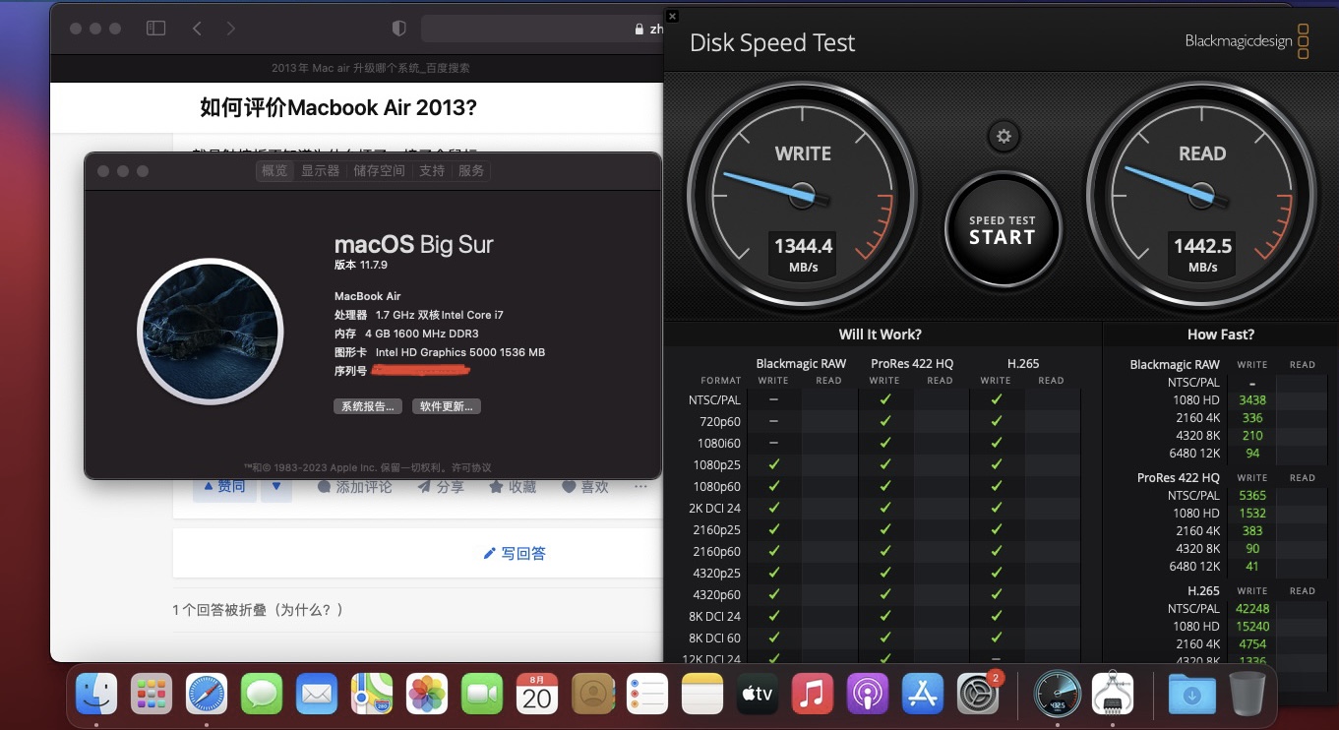Image resolution: width=1339 pixels, height=730 pixels.
Task: Click the question title 如何评价Macbook Air 2013?
Action: click(338, 107)
